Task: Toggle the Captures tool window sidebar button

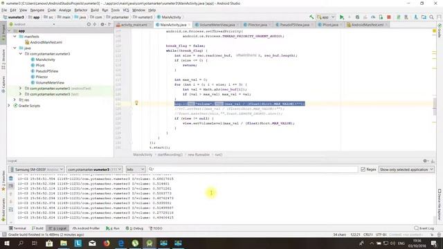Action: [3, 84]
